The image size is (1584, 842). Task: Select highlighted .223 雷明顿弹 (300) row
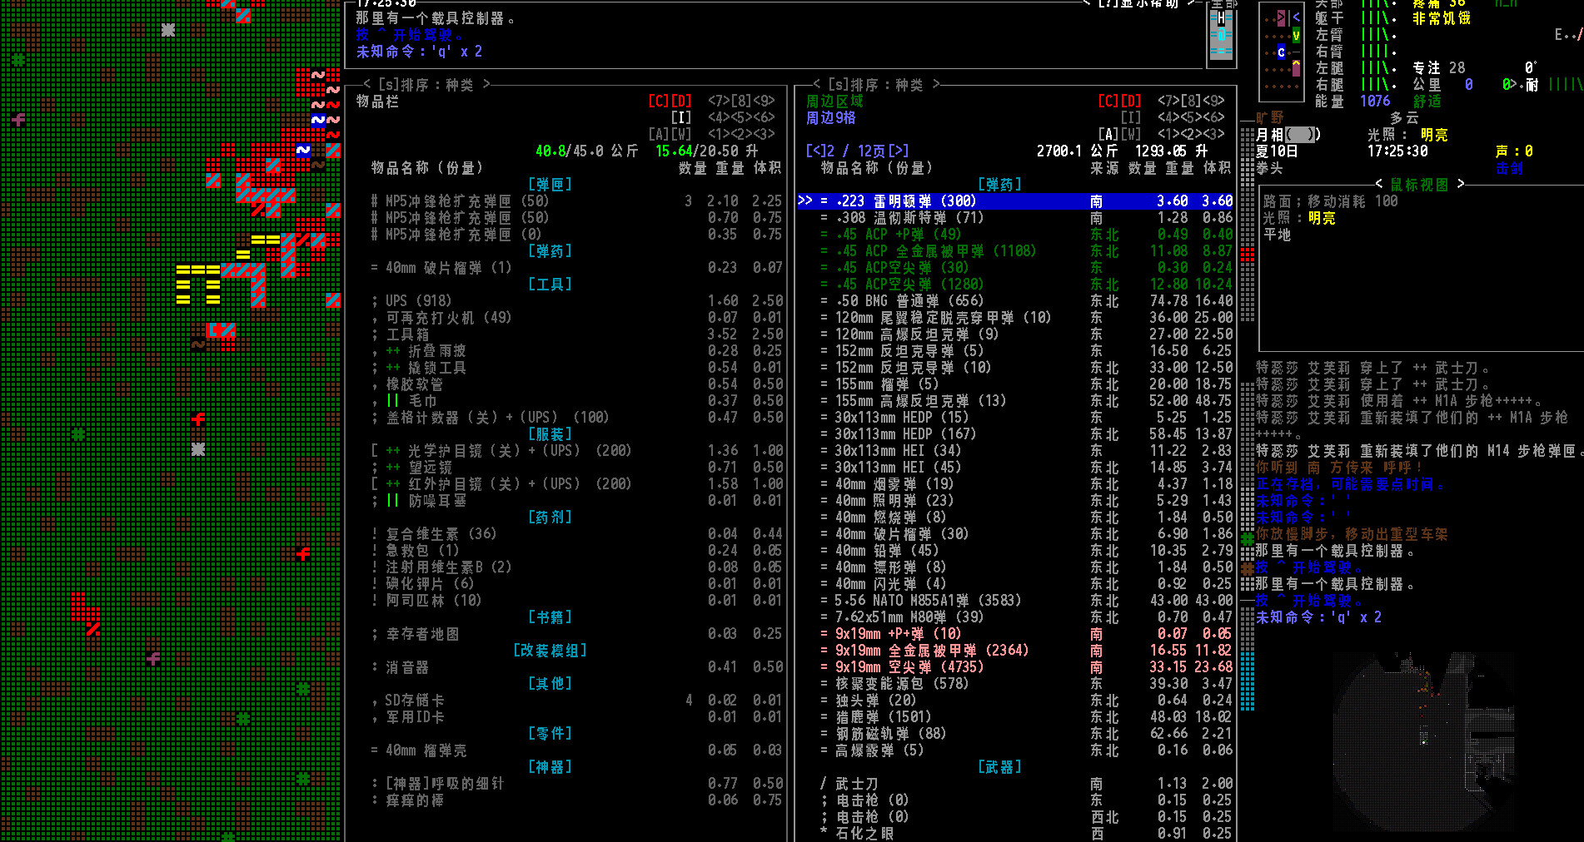[1014, 201]
